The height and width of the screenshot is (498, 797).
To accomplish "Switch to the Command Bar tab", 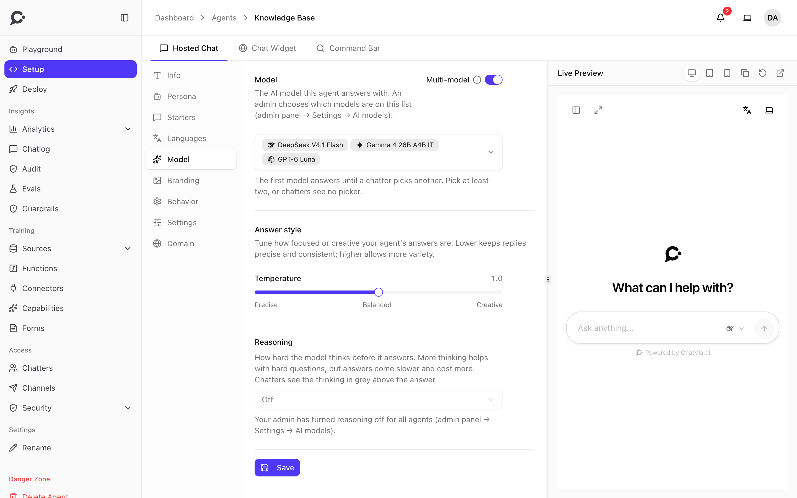I will point(348,48).
